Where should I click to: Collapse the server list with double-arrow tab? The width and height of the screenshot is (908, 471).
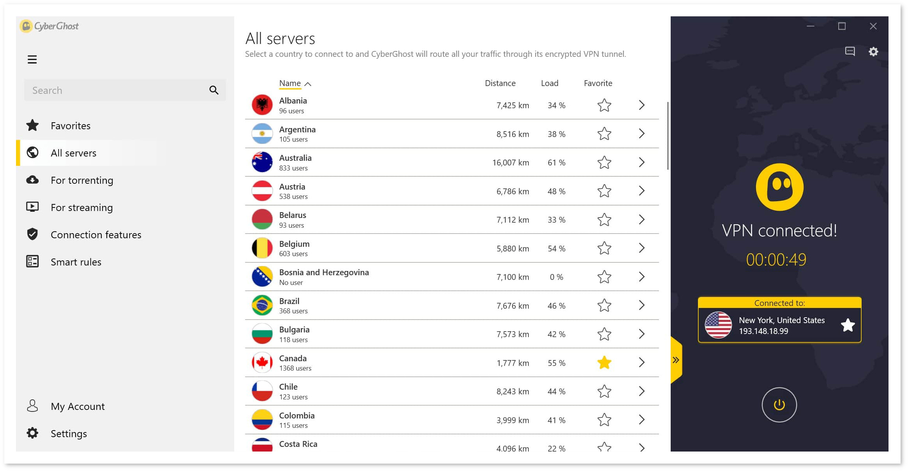(x=676, y=360)
